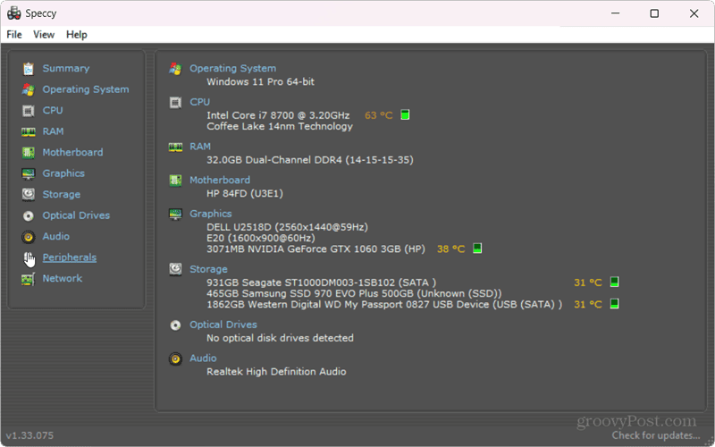This screenshot has height=447, width=715.
Task: Go to Motherboard section in sidebar
Action: click(x=73, y=152)
